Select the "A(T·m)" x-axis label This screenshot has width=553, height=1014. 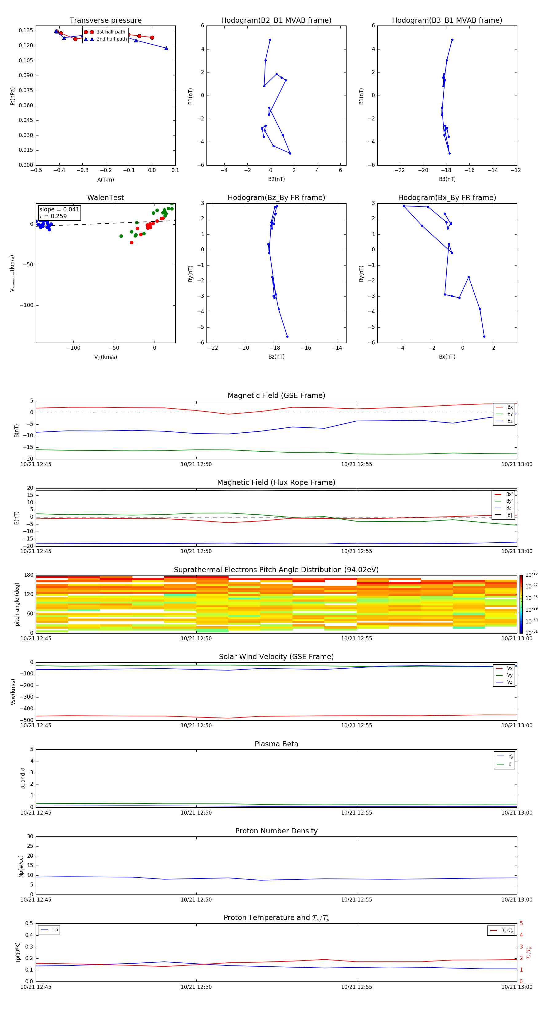click(x=105, y=180)
